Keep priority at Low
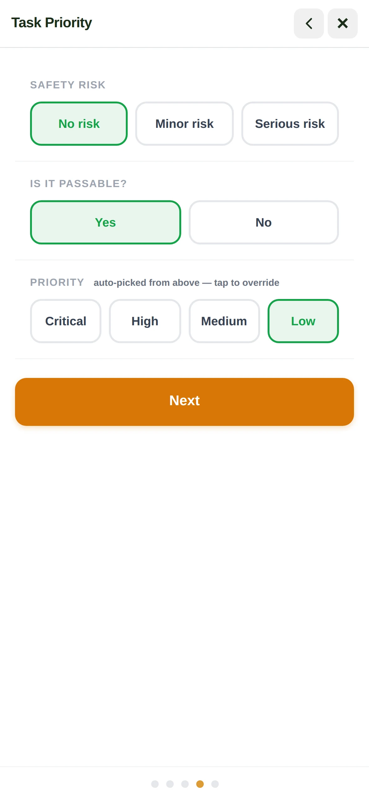The height and width of the screenshot is (801, 369). pyautogui.click(x=303, y=321)
